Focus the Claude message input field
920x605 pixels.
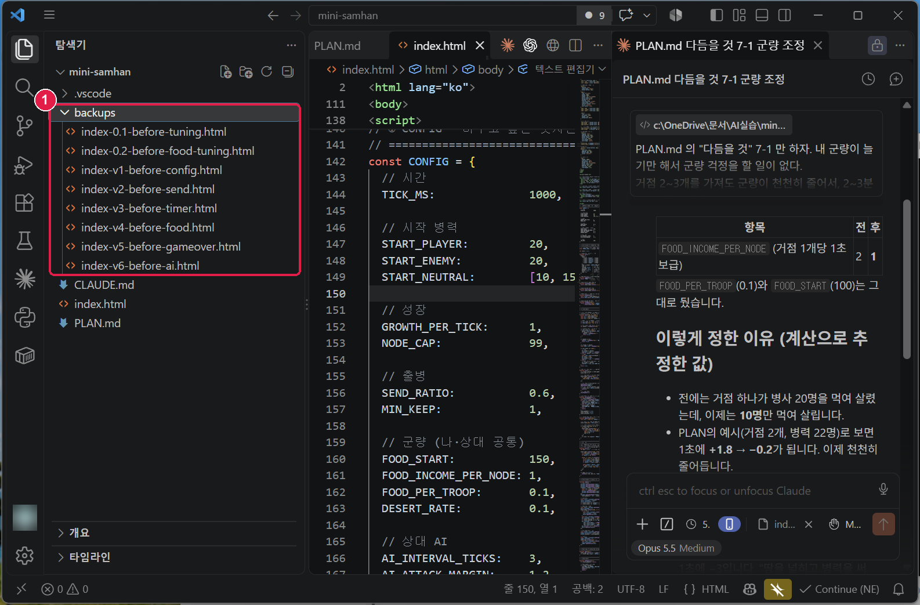pos(754,491)
